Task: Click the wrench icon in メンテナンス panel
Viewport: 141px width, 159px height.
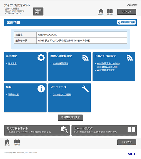Action: (x=85, y=89)
